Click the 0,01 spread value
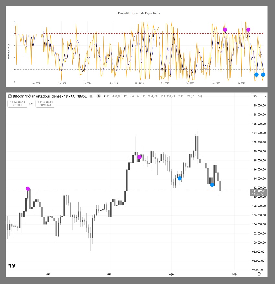This screenshot has width=275, height=284. [x=31, y=104]
